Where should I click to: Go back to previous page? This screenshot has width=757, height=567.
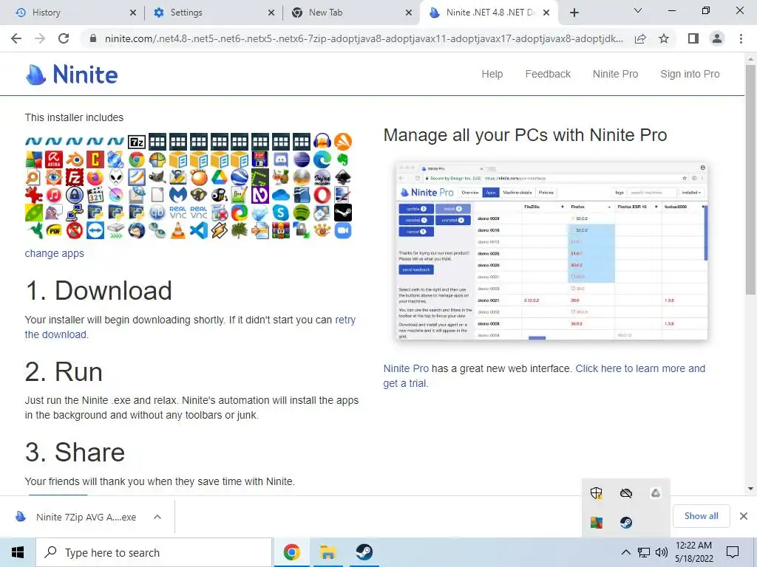16,38
